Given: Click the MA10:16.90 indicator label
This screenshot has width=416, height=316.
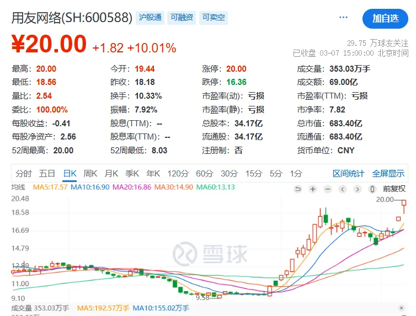Looking at the screenshot, I should tap(90, 187).
